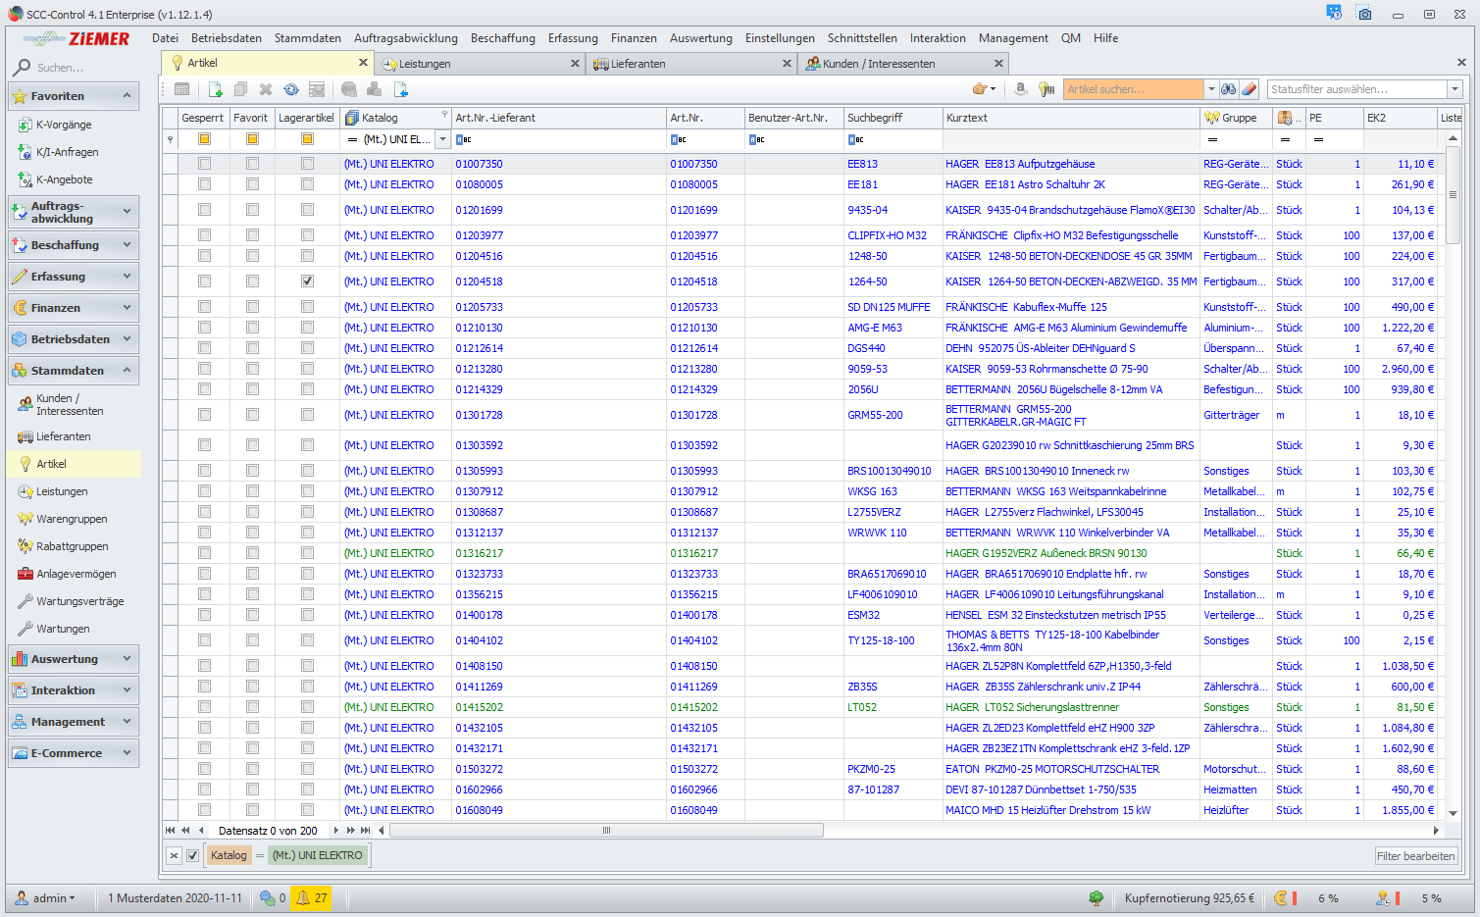Switch to the Lieferanten tab

[x=638, y=64]
